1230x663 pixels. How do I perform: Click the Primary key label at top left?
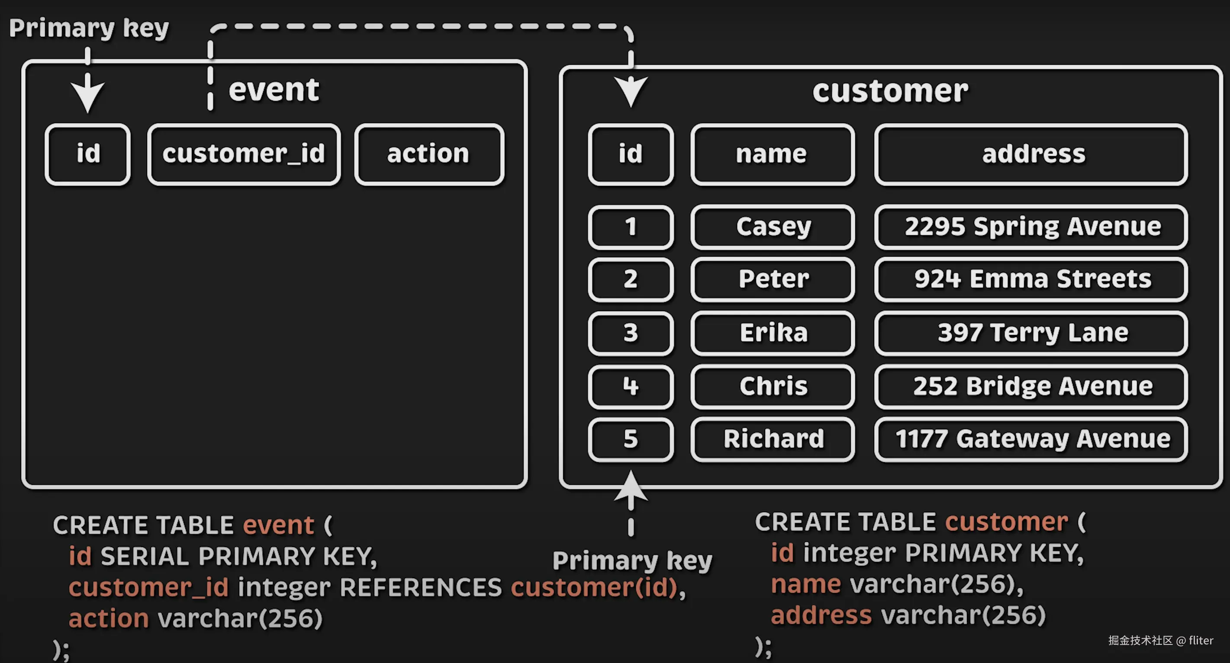coord(89,28)
